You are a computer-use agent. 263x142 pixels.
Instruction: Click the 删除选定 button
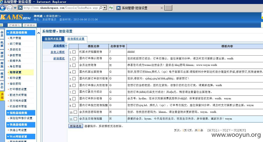76,126
